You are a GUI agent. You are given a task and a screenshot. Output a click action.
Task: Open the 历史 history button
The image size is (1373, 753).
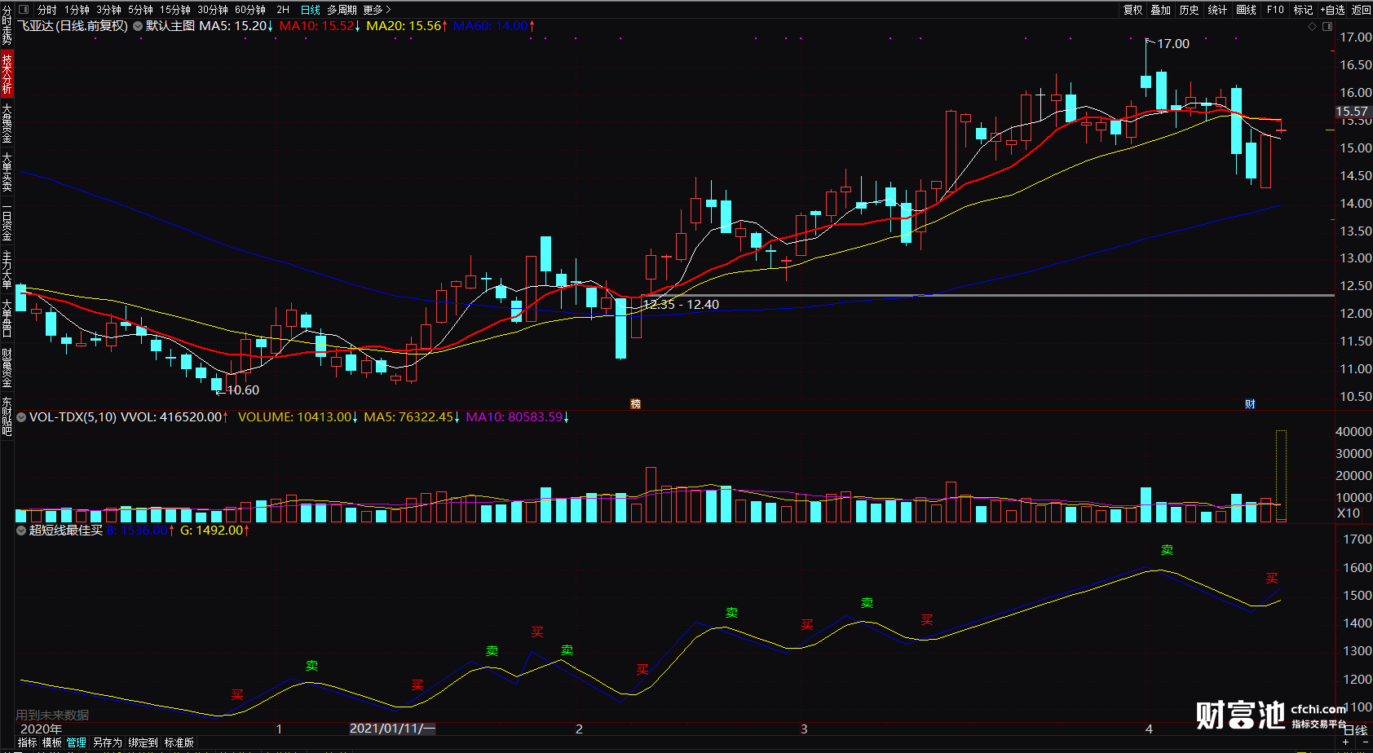[1189, 10]
